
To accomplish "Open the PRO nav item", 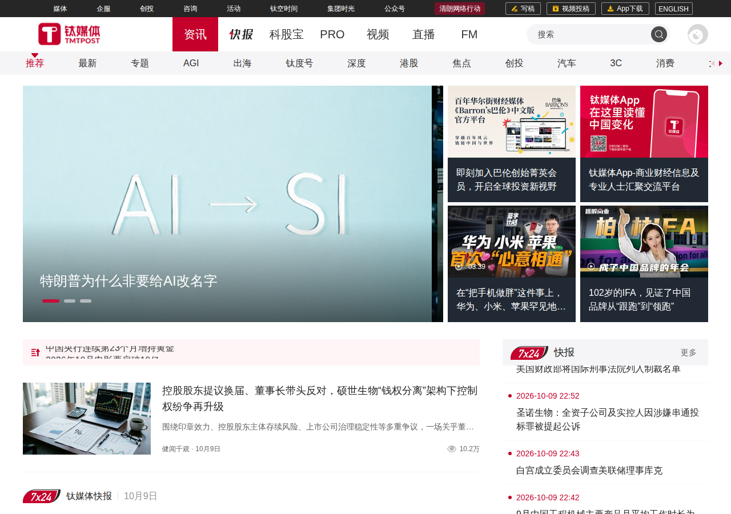I will 332,34.
